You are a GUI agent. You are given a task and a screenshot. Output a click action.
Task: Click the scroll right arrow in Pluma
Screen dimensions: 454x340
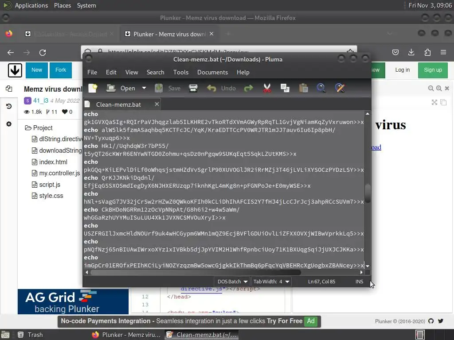(361, 272)
